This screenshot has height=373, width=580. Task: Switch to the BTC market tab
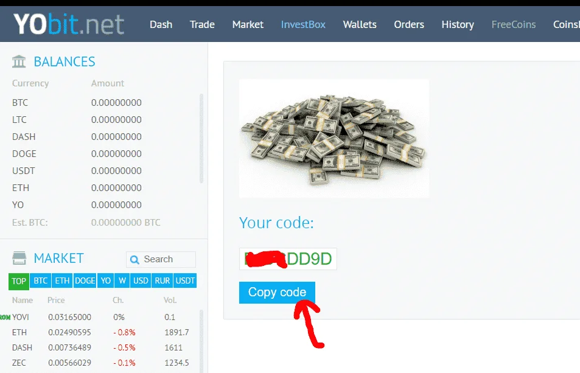(41, 281)
